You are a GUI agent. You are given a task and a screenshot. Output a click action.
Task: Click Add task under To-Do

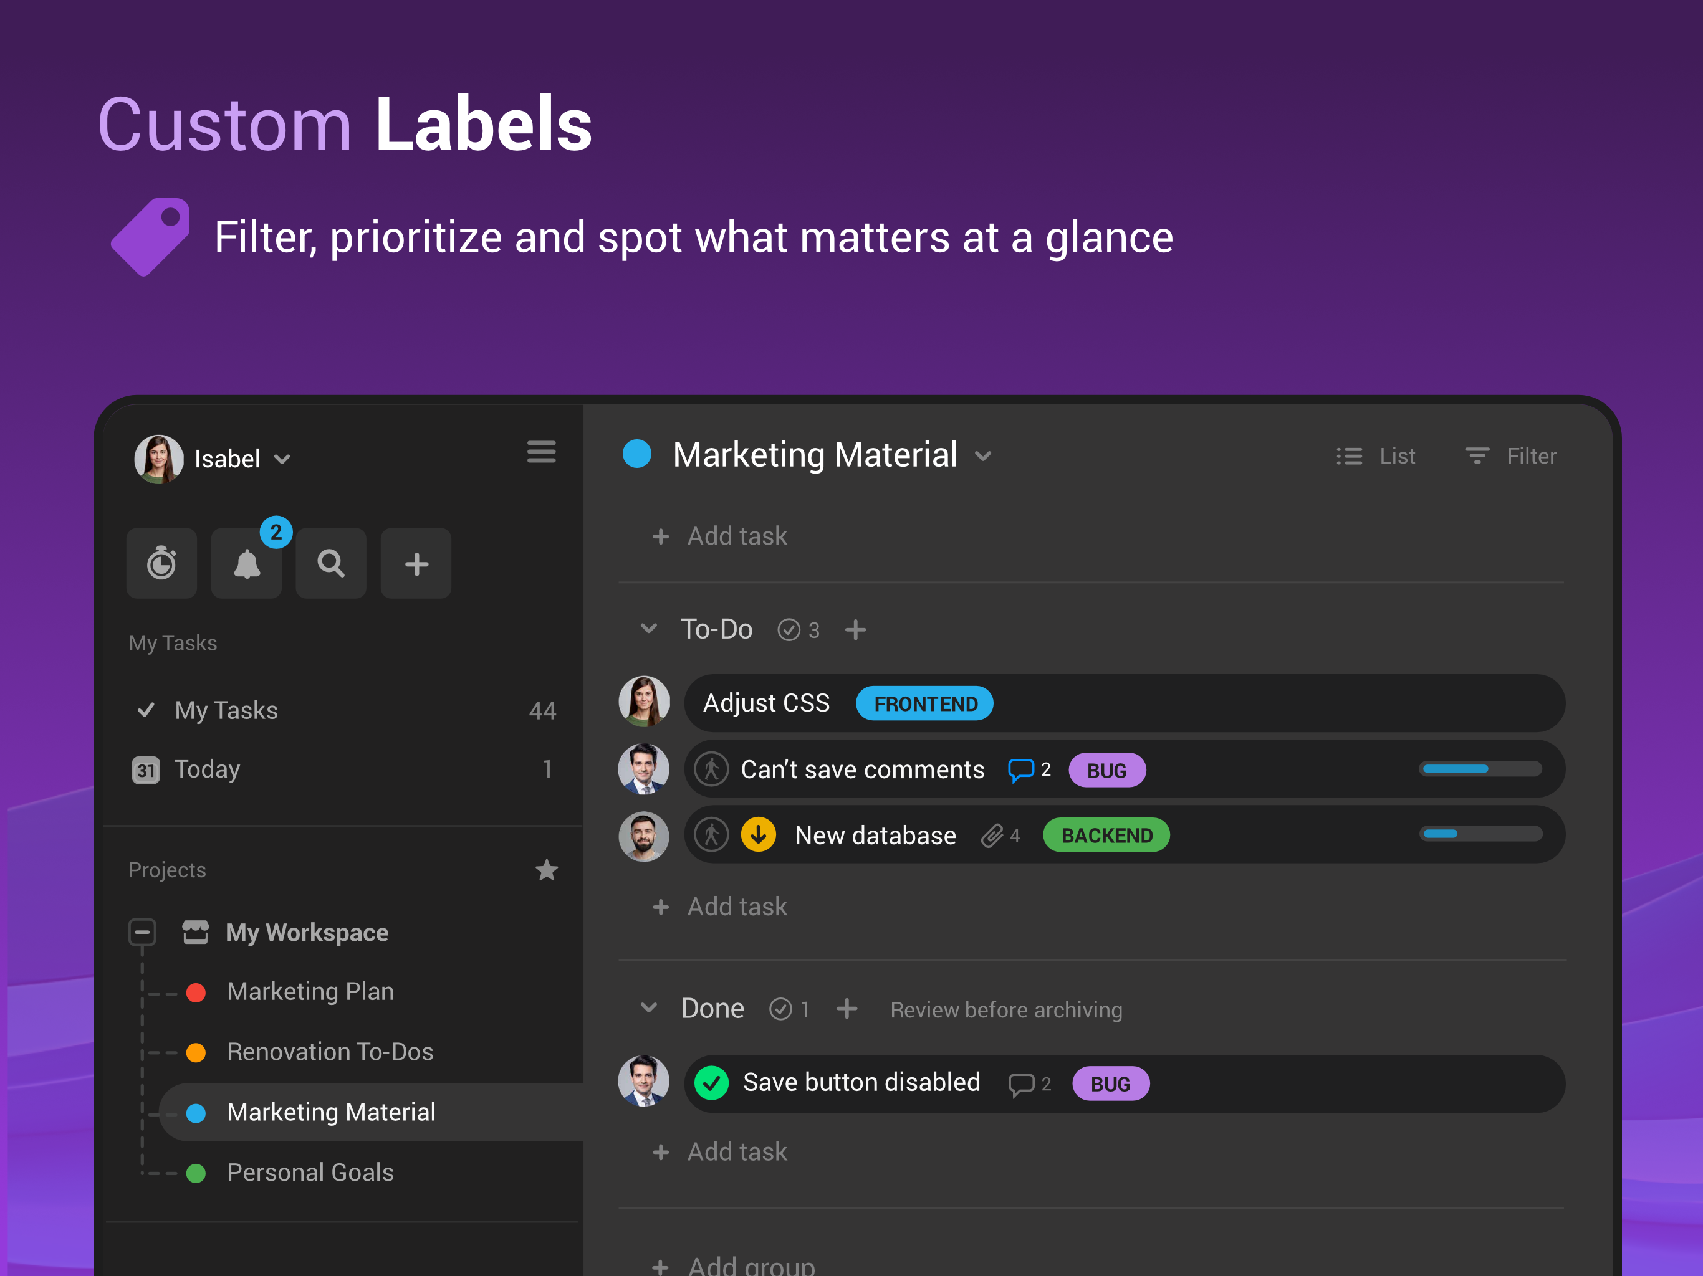[x=720, y=907]
